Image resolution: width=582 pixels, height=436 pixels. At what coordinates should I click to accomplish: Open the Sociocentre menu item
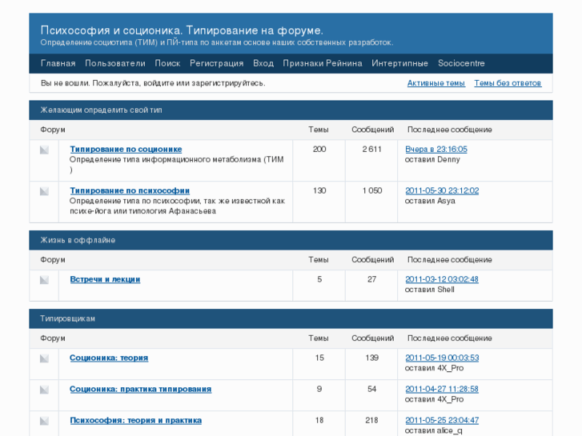461,63
